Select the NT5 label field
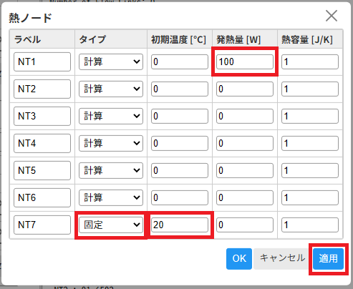Viewport: 353px width, 289px height. [42, 170]
